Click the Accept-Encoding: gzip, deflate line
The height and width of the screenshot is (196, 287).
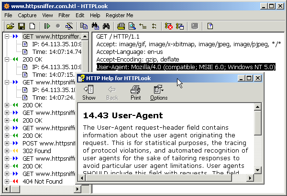138,60
